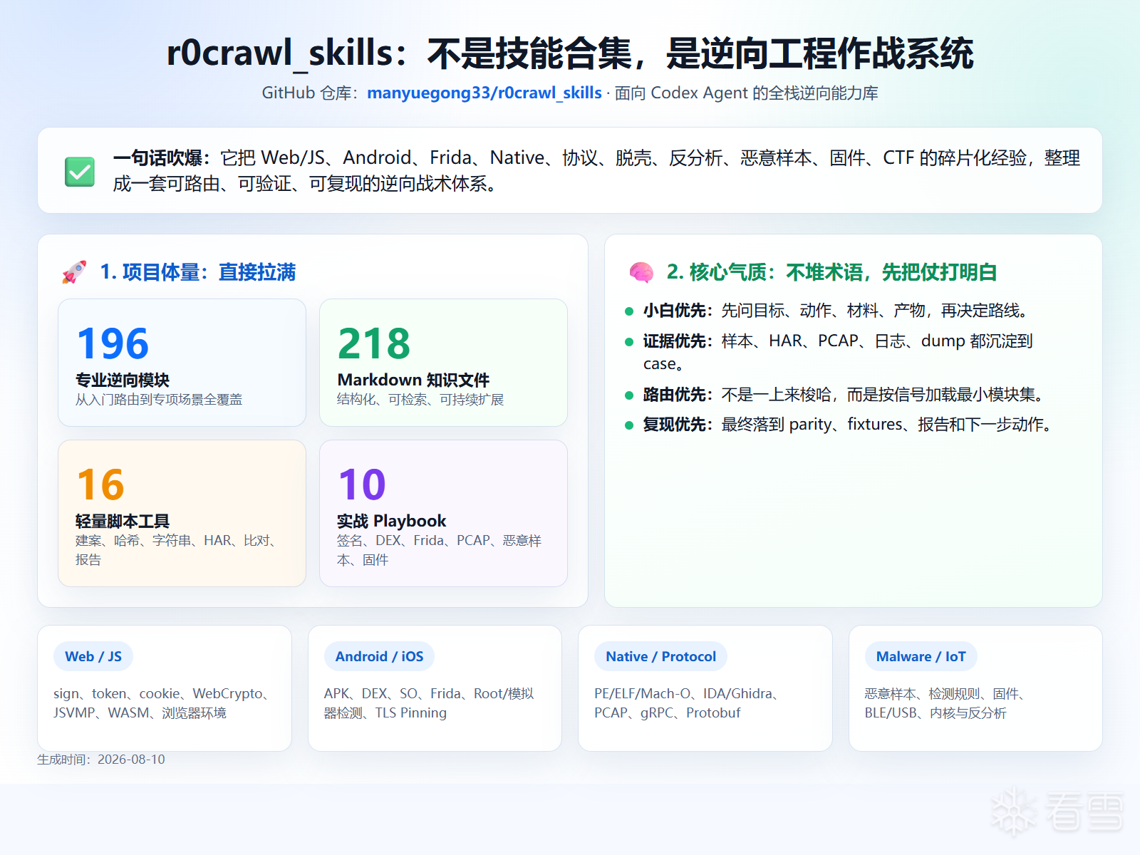The image size is (1140, 855).
Task: Select the Malware / IoT tag
Action: point(921,656)
